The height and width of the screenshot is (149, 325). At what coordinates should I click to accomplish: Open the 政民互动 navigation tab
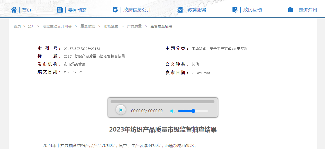[x=252, y=10]
